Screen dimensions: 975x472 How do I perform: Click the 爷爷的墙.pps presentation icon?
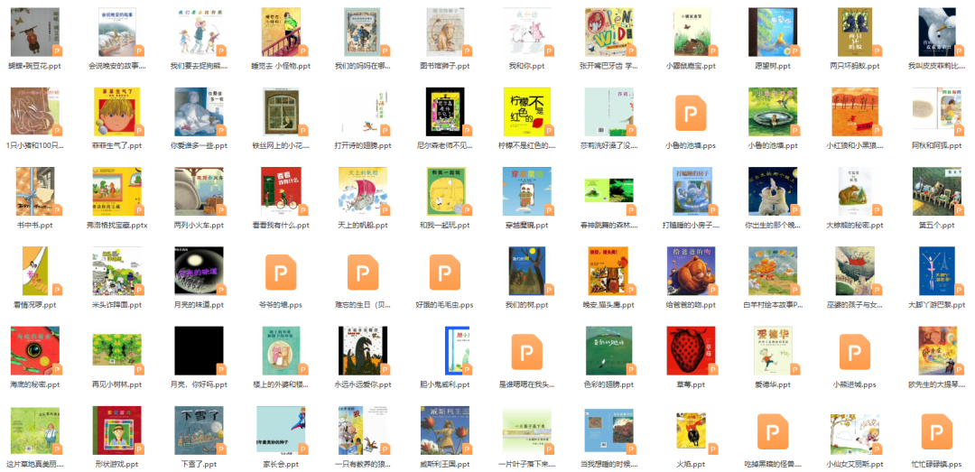click(281, 272)
